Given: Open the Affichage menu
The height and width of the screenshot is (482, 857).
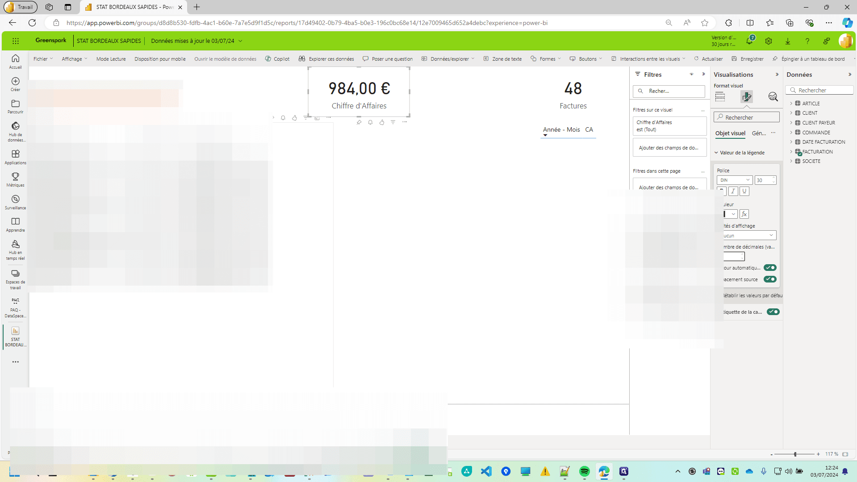Looking at the screenshot, I should 75,59.
